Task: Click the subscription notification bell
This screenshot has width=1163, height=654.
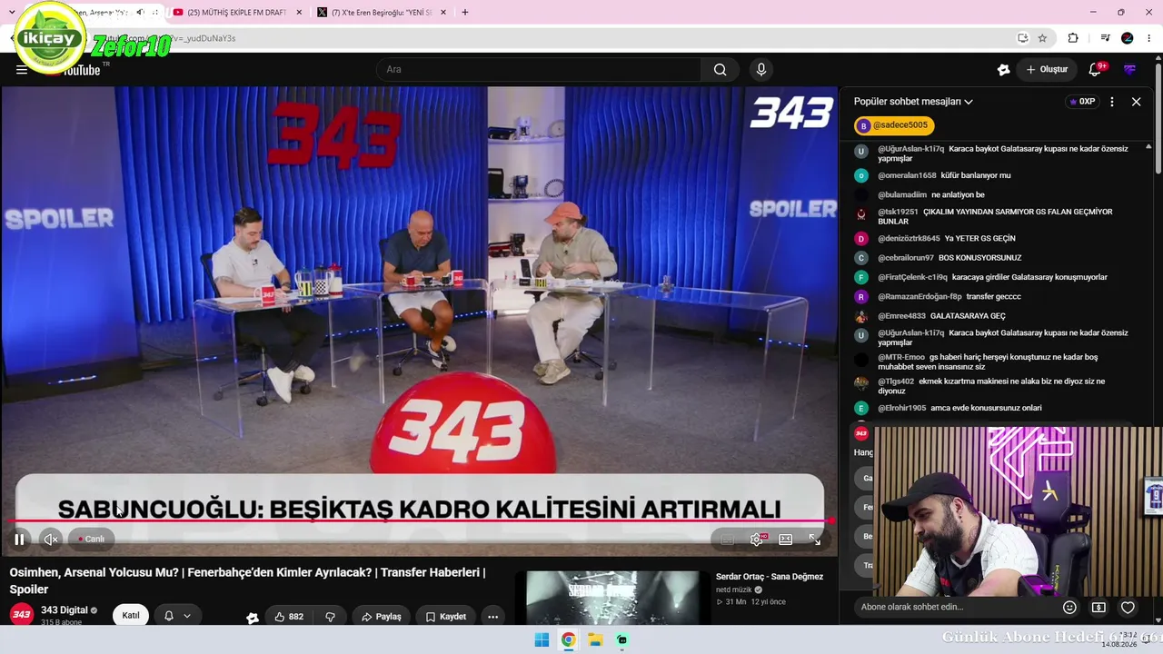Action: pos(168,616)
